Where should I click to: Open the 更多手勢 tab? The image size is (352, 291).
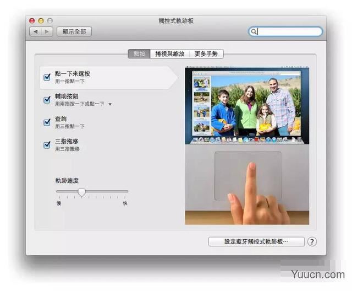click(x=206, y=54)
